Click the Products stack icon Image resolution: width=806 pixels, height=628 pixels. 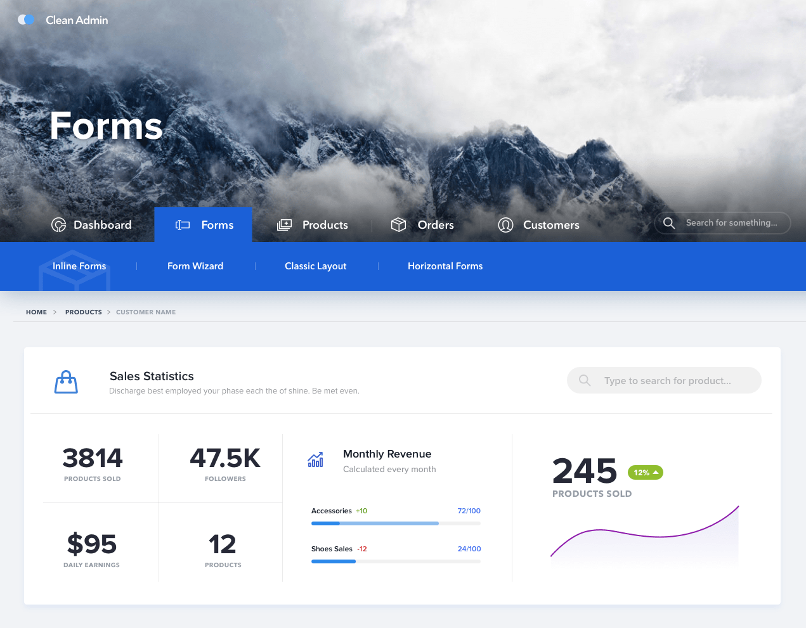tap(284, 225)
